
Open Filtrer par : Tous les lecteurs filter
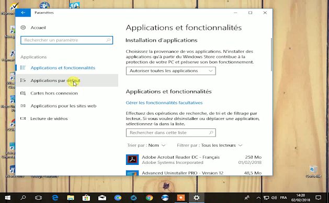210,145
